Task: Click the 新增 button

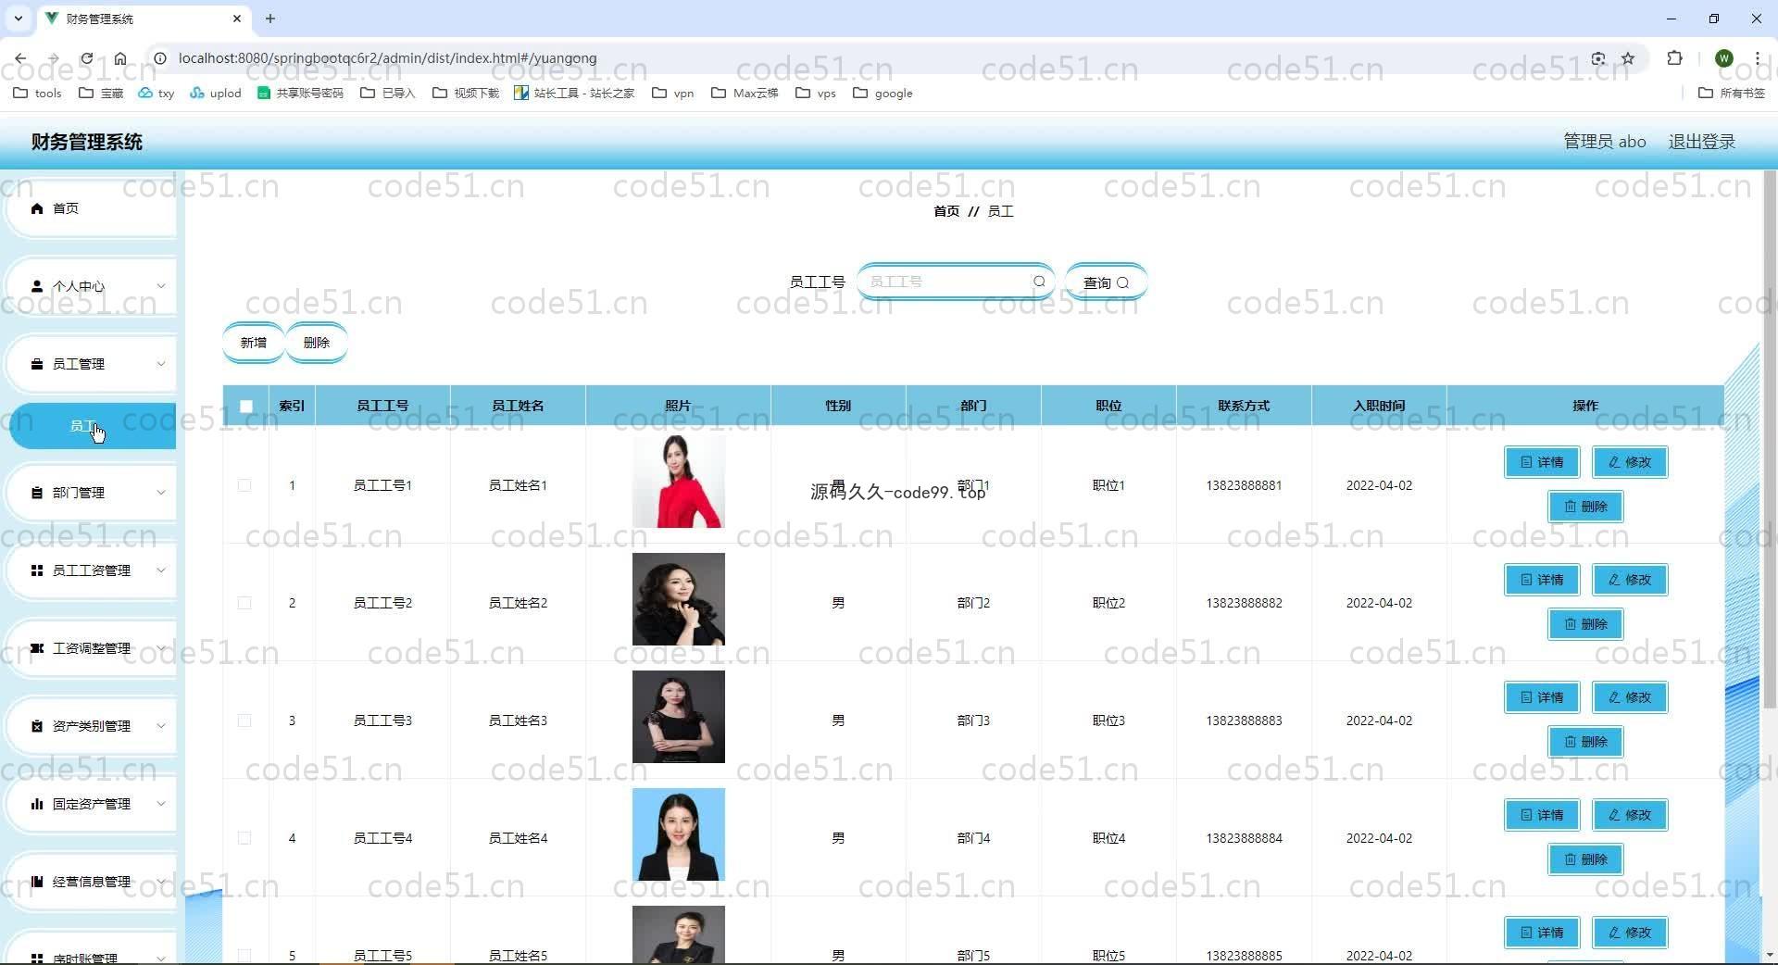Action: point(254,343)
